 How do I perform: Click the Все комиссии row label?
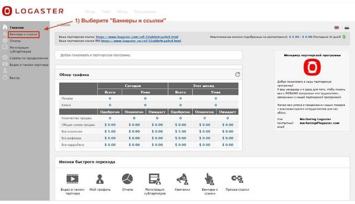tap(72, 131)
